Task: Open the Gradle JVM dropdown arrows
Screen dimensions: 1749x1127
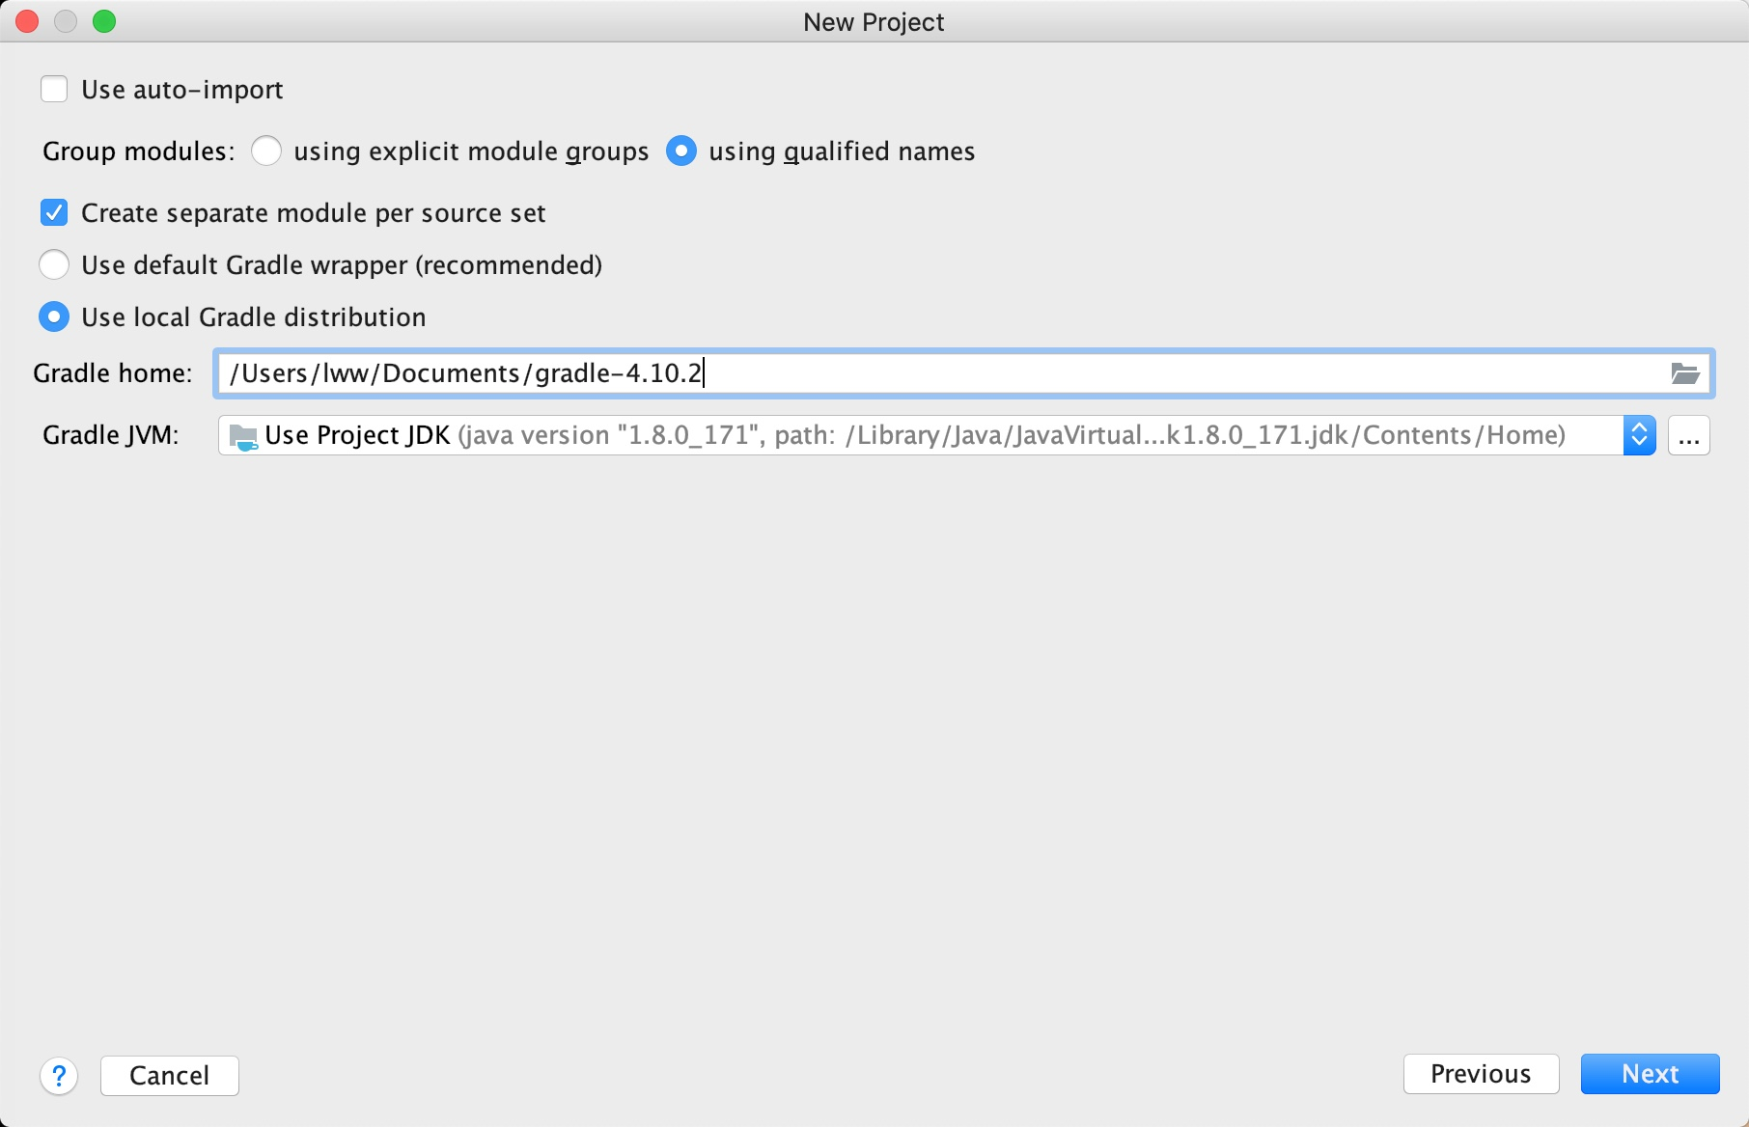Action: tap(1639, 436)
